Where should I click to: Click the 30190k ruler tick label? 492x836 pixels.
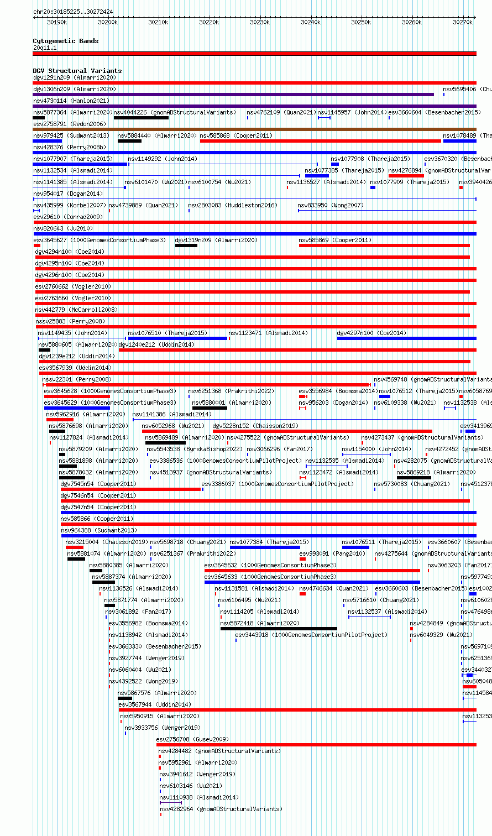(57, 22)
